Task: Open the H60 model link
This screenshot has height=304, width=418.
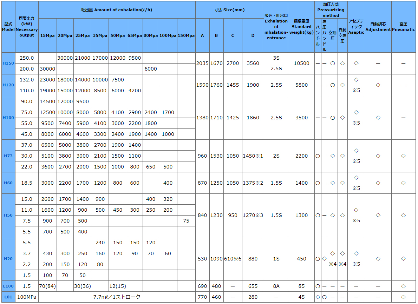Action: (x=8, y=183)
